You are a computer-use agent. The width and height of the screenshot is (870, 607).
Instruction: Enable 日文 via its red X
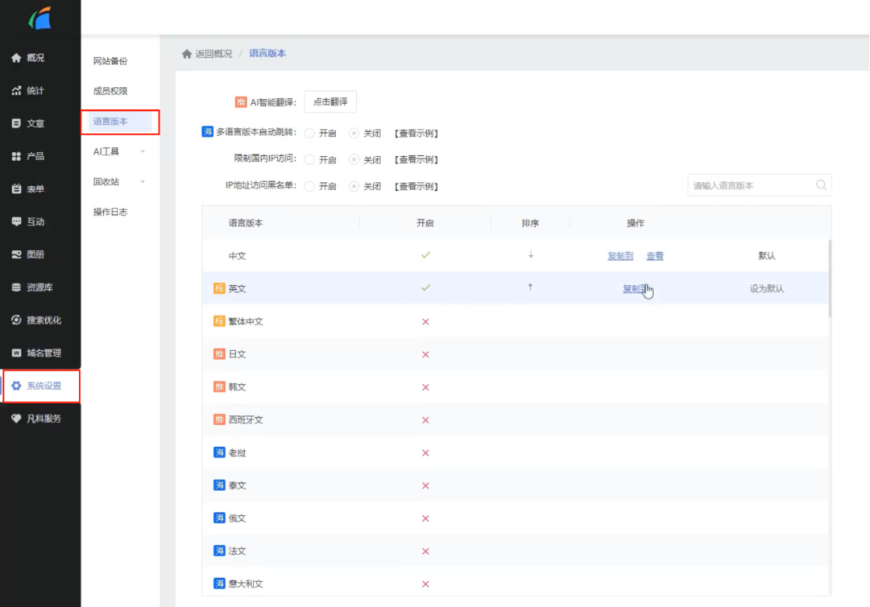coord(425,354)
